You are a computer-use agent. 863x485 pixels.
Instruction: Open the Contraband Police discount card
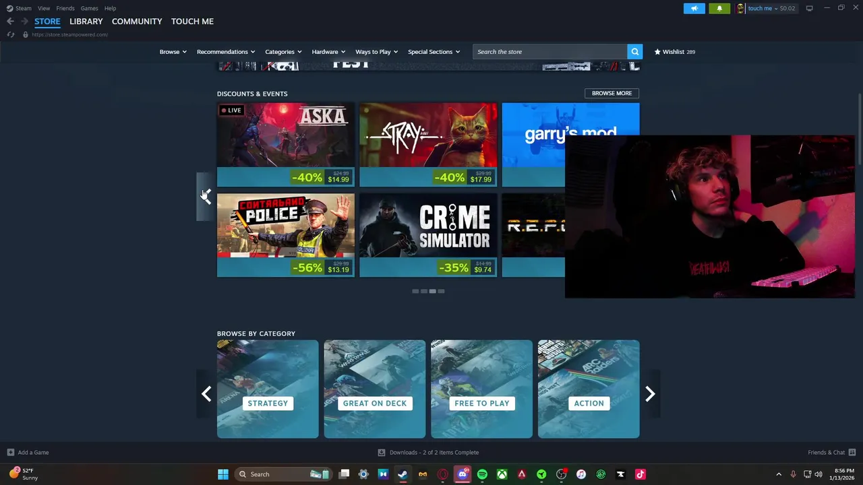[x=286, y=235]
